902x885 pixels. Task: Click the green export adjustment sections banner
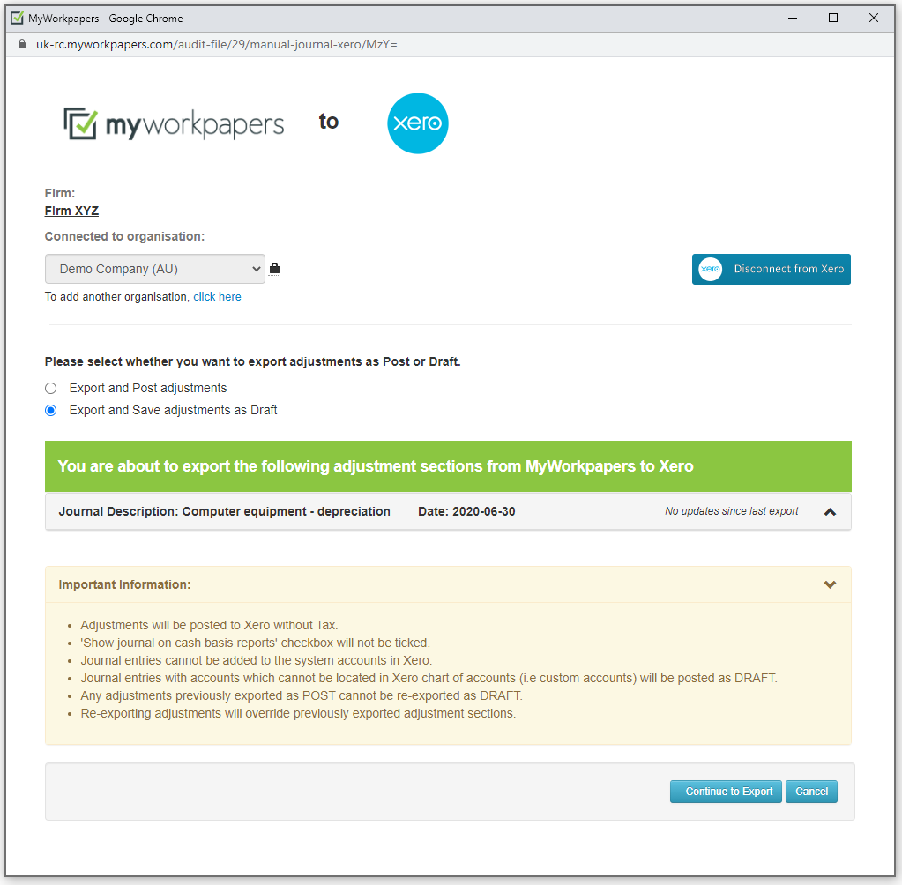coord(448,466)
